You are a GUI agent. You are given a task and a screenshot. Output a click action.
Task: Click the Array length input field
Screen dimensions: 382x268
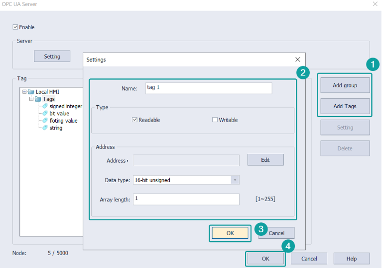186,199
